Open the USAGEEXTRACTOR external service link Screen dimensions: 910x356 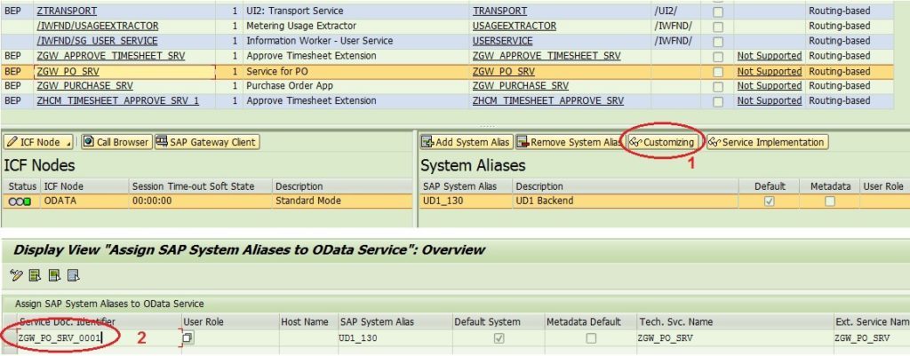515,26
